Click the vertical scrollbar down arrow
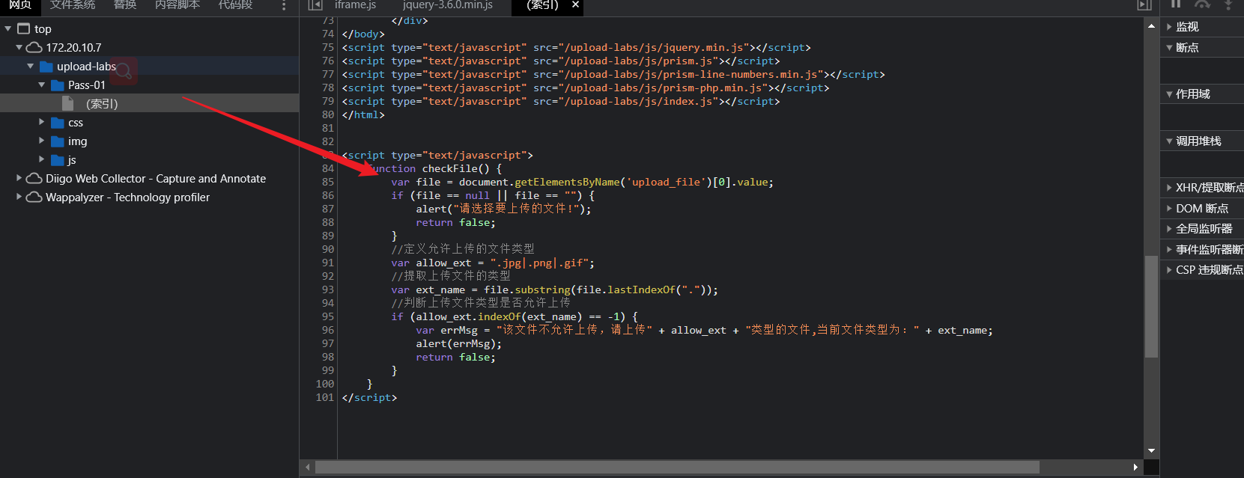The height and width of the screenshot is (478, 1244). 1151,450
